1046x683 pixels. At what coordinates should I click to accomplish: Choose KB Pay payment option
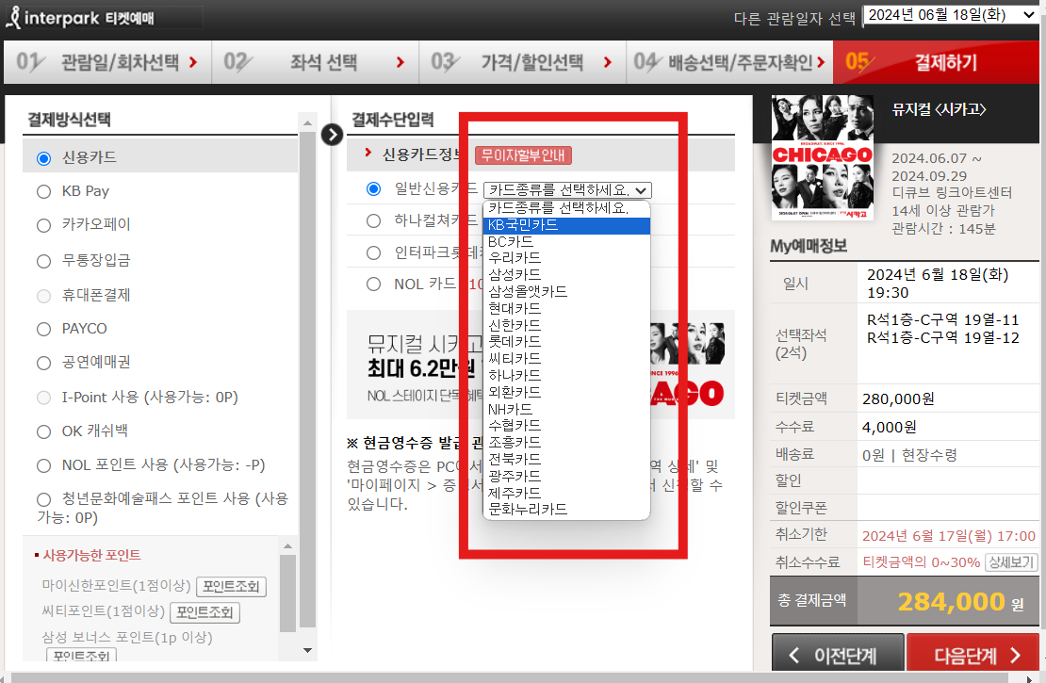click(x=44, y=191)
